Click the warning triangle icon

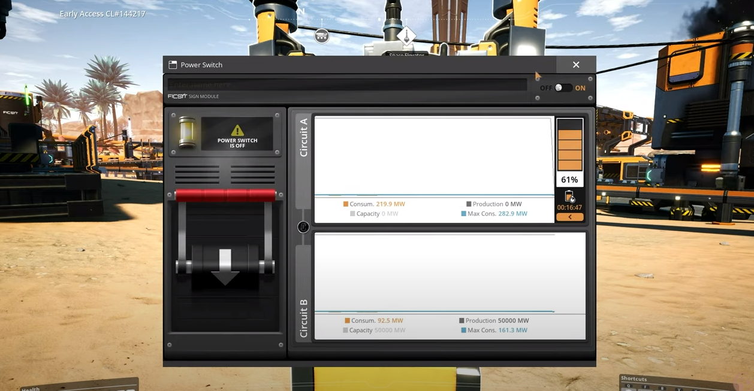click(x=237, y=131)
